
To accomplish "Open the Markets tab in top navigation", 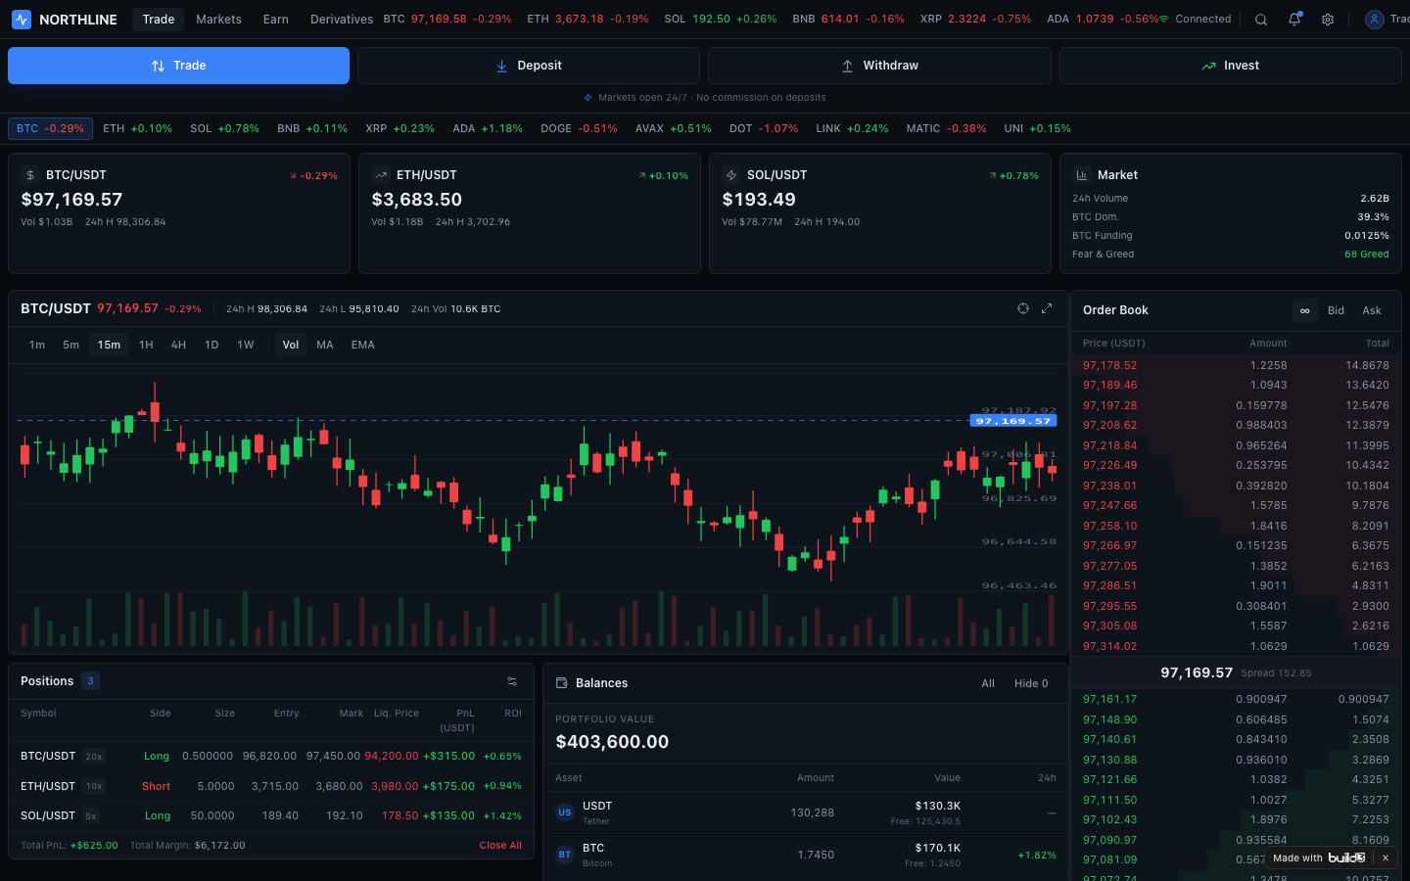I will [x=218, y=20].
